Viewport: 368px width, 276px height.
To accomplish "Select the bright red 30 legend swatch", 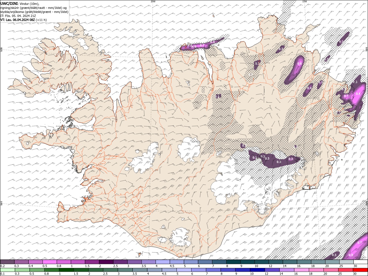I will [x=361, y=270].
